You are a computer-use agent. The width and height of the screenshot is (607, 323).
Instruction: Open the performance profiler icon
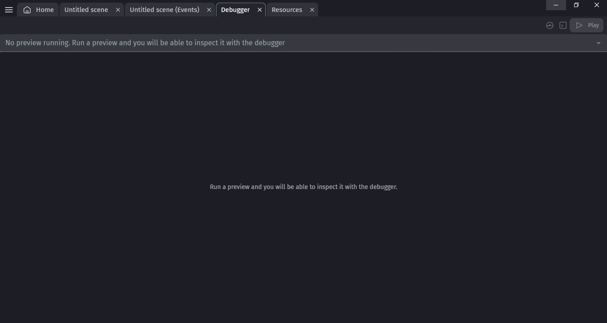(550, 25)
